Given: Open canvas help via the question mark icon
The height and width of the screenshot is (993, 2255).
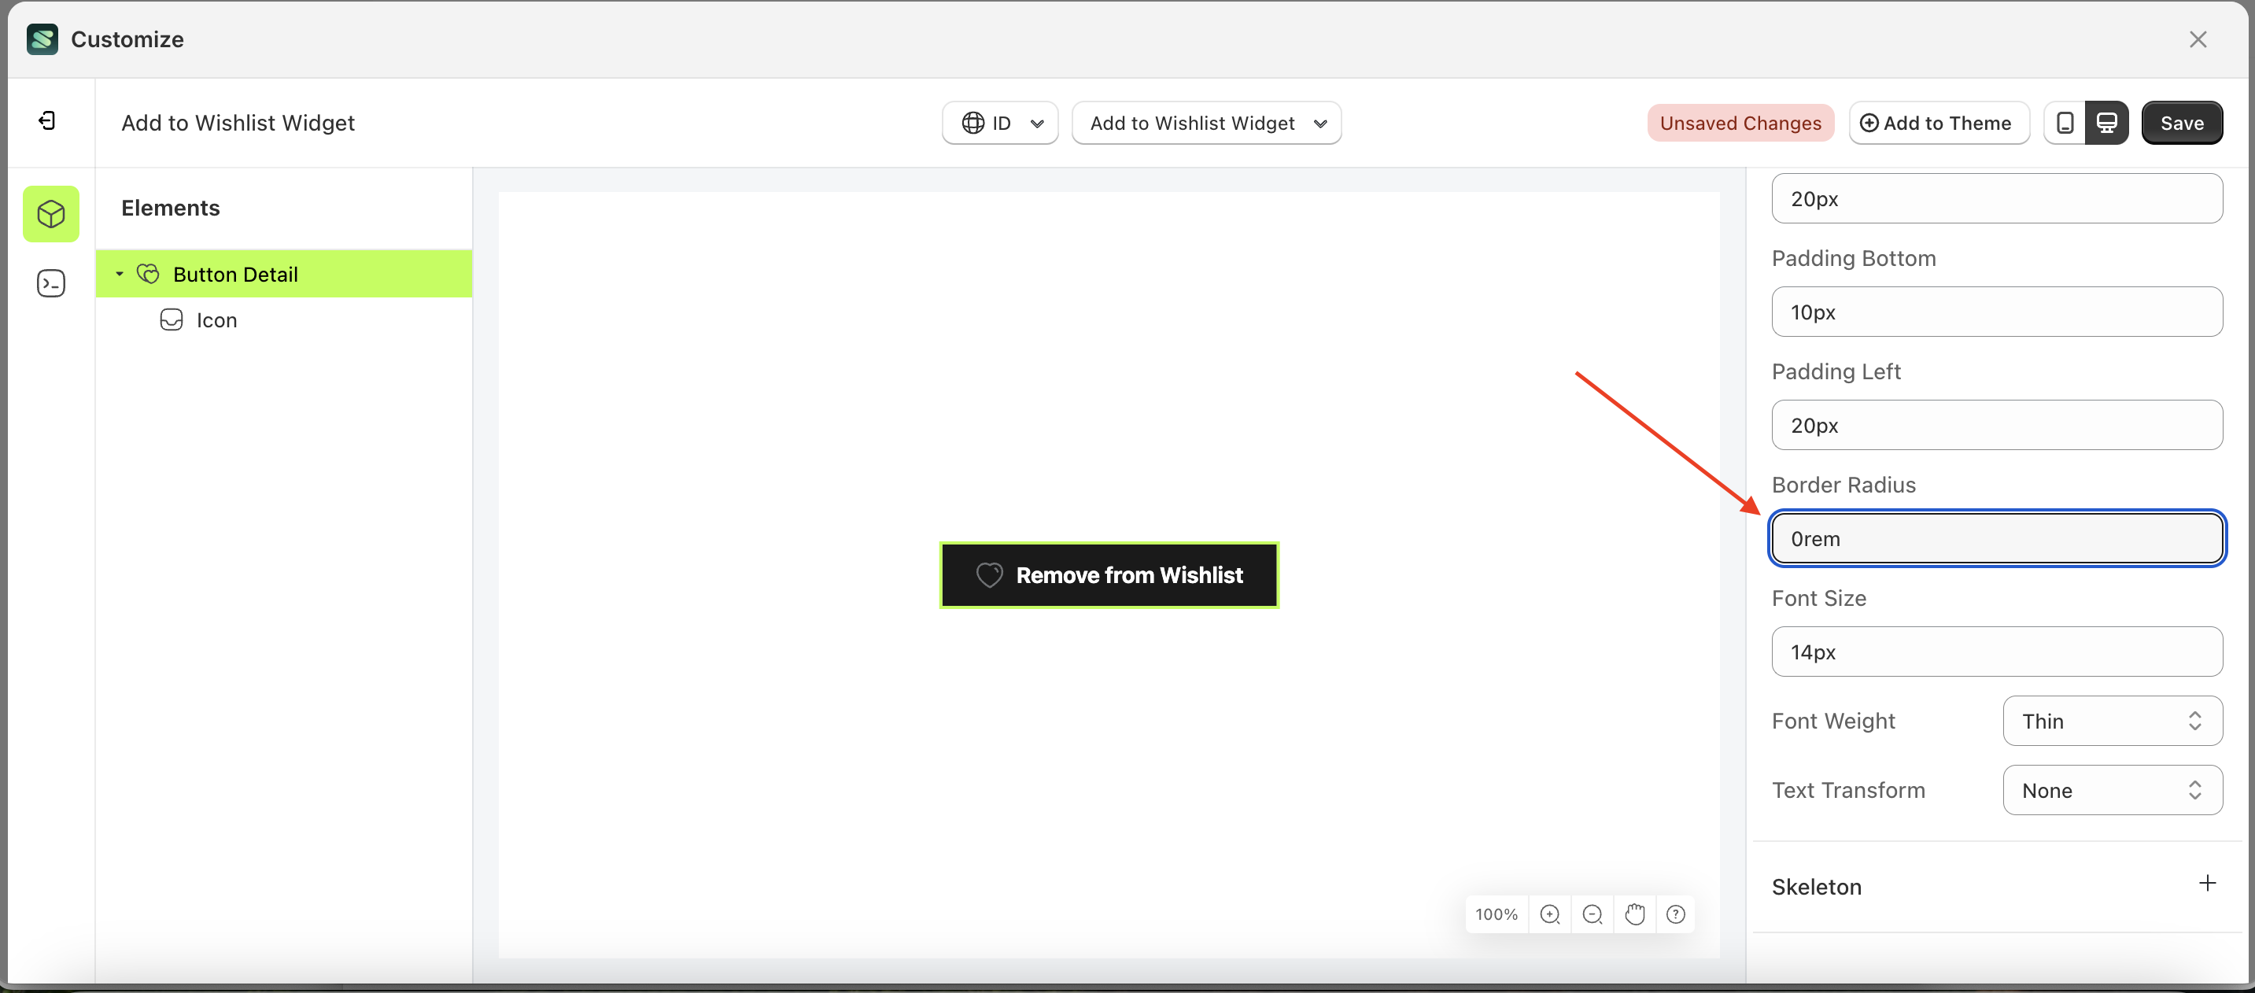Looking at the screenshot, I should click(x=1677, y=914).
